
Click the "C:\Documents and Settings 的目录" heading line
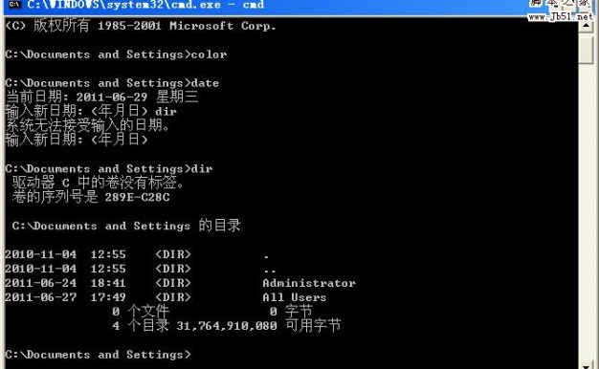pyautogui.click(x=126, y=226)
